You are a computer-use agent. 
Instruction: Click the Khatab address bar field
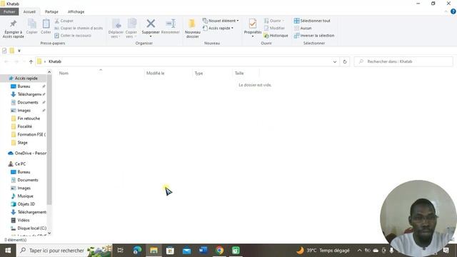click(186, 61)
